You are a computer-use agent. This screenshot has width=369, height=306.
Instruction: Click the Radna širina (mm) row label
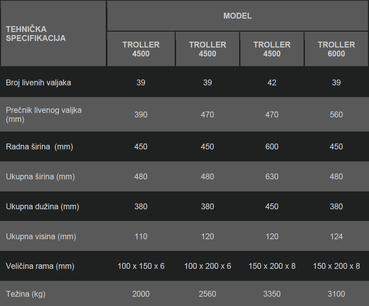tap(40, 147)
